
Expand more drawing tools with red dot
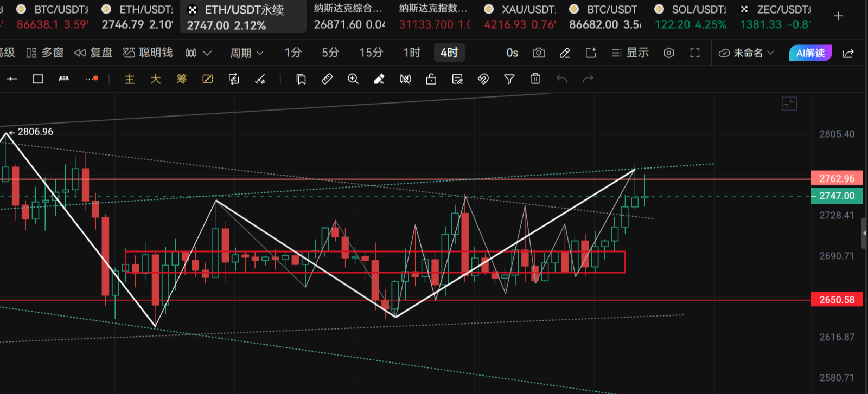click(x=92, y=79)
